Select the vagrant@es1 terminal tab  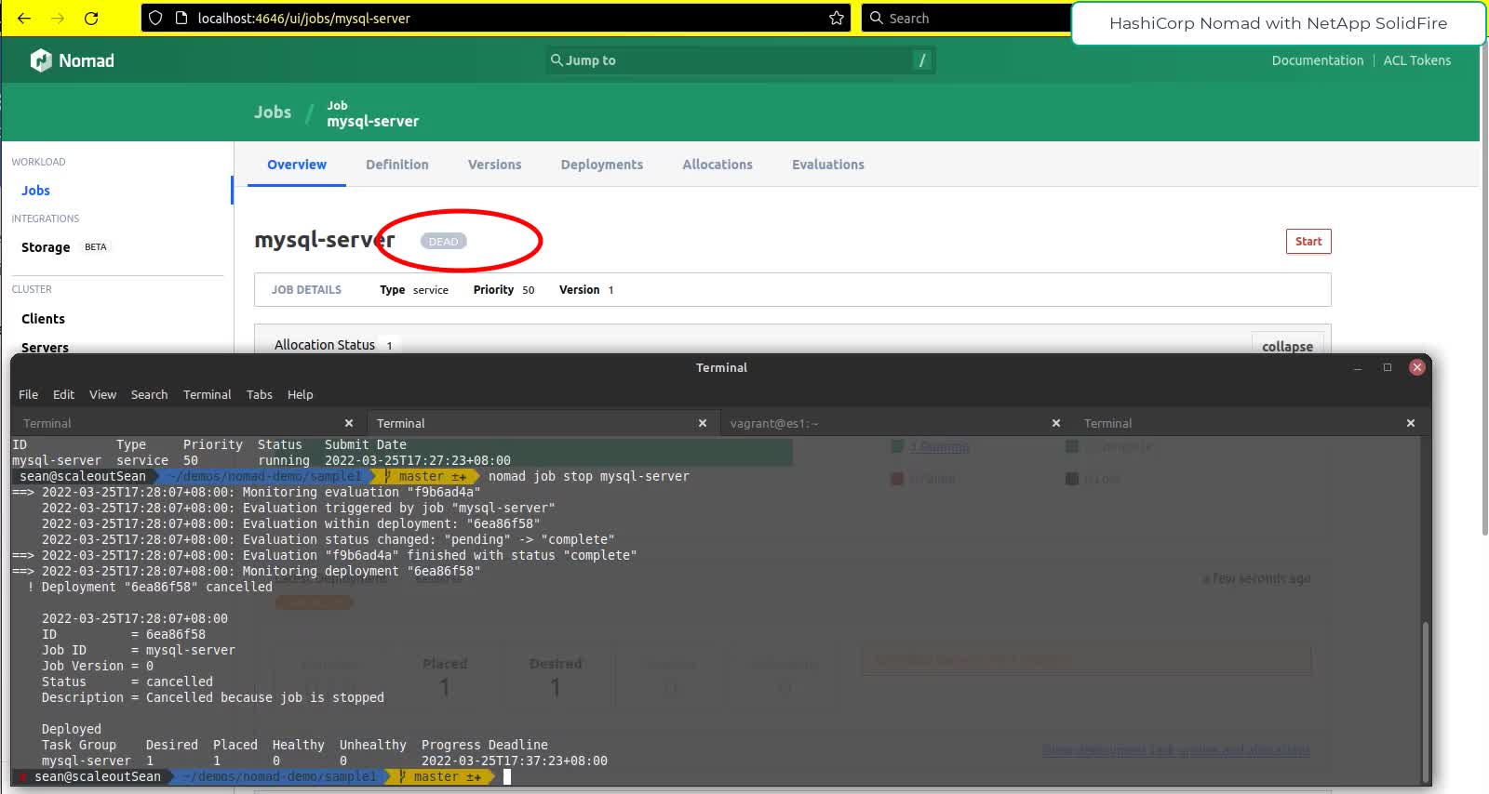(x=895, y=423)
